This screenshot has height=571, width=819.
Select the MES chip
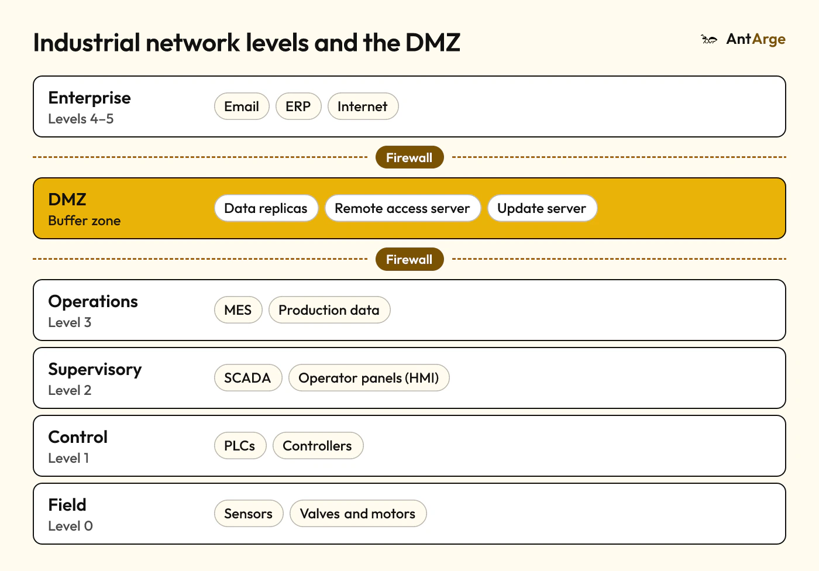(x=238, y=310)
